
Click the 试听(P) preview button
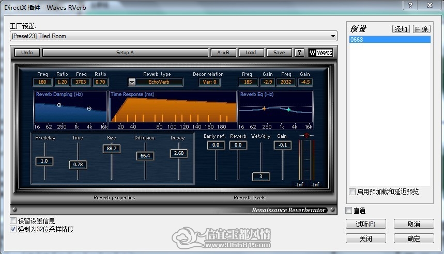click(365, 224)
